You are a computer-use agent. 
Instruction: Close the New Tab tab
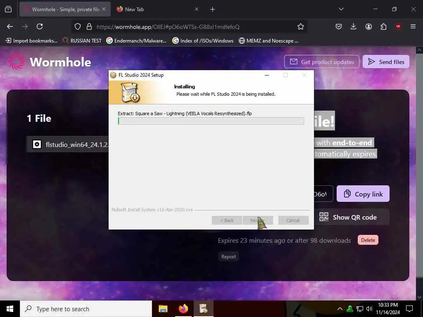[197, 9]
